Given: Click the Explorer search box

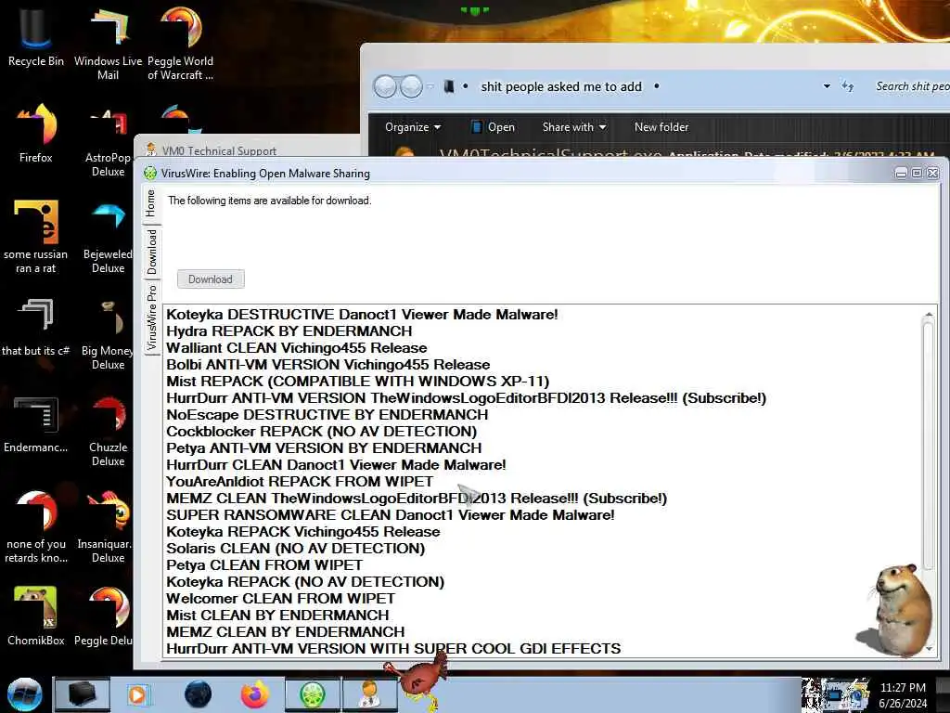Looking at the screenshot, I should pyautogui.click(x=911, y=86).
